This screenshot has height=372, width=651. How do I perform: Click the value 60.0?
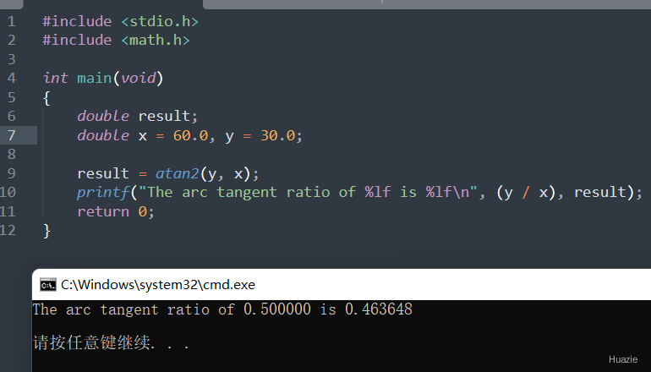(x=190, y=135)
